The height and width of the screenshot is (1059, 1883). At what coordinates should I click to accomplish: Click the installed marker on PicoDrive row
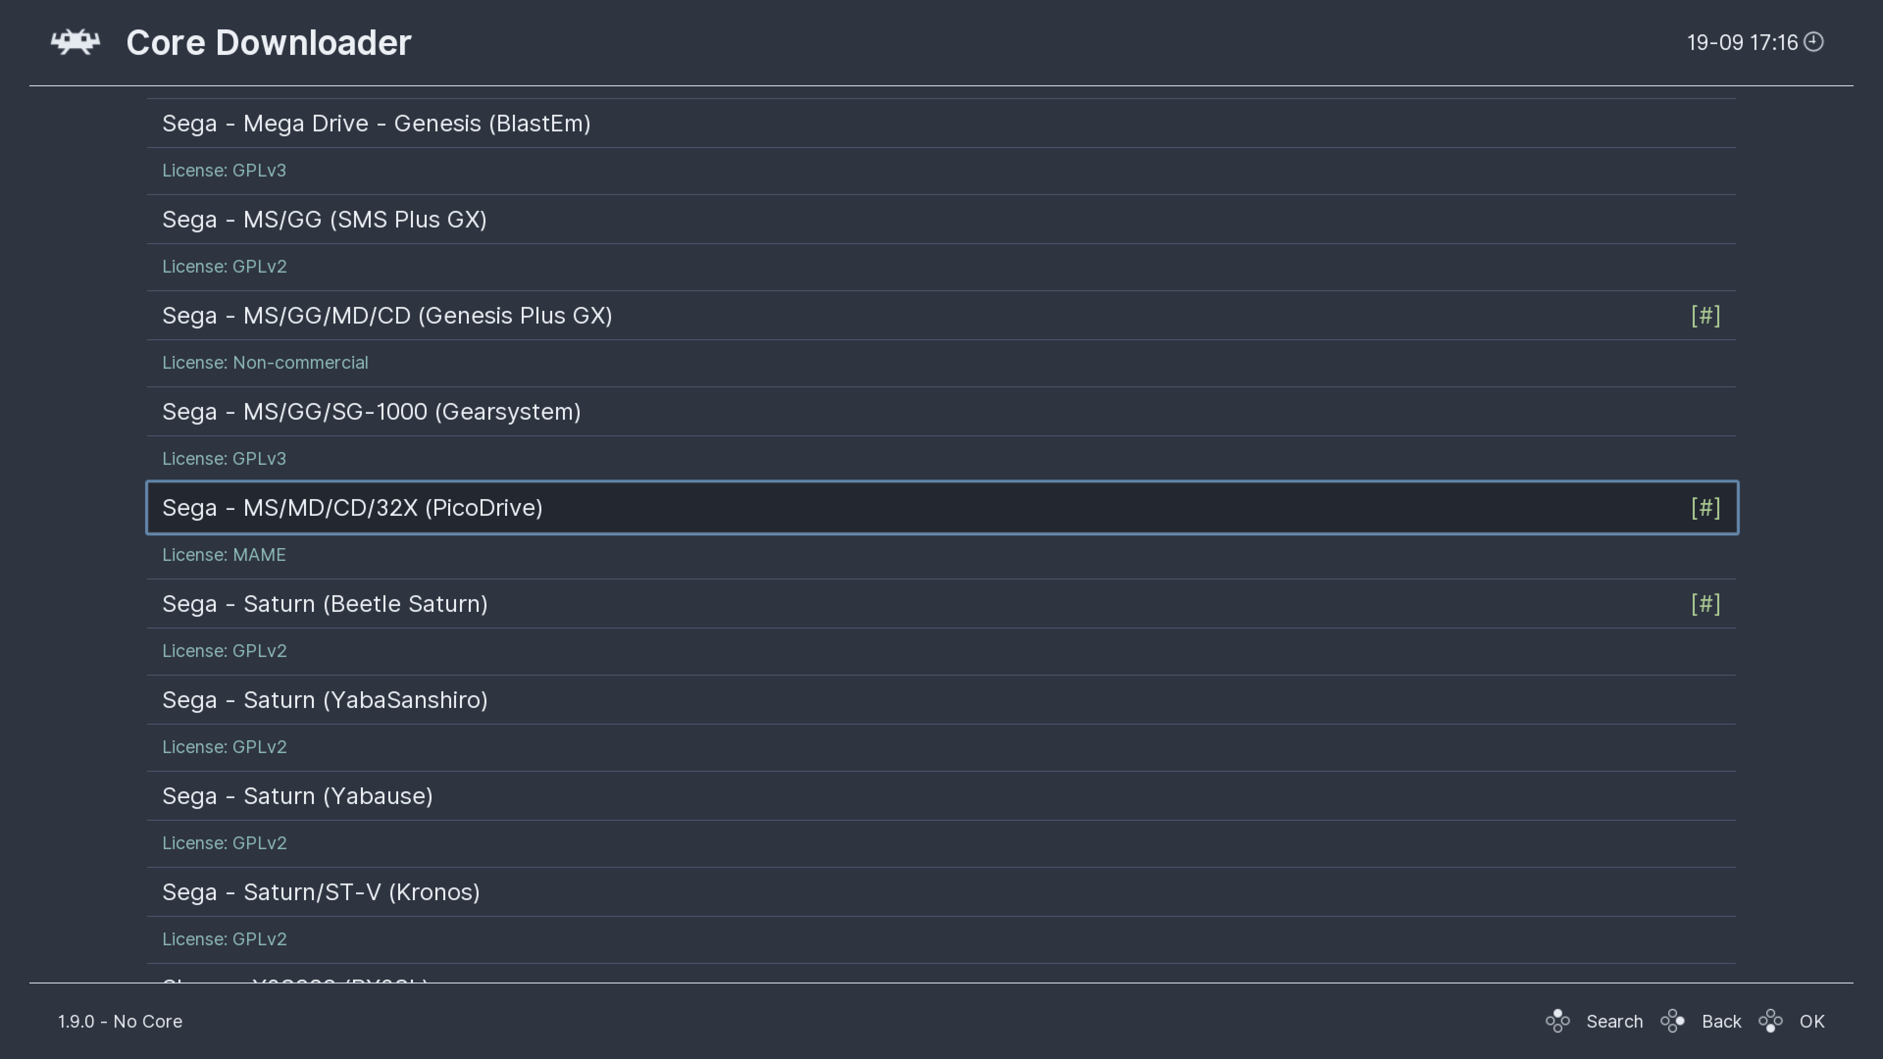[x=1705, y=508]
